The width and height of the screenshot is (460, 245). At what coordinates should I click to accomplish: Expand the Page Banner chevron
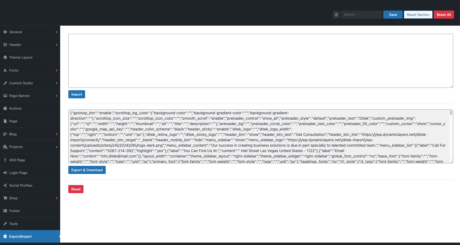tap(57, 96)
